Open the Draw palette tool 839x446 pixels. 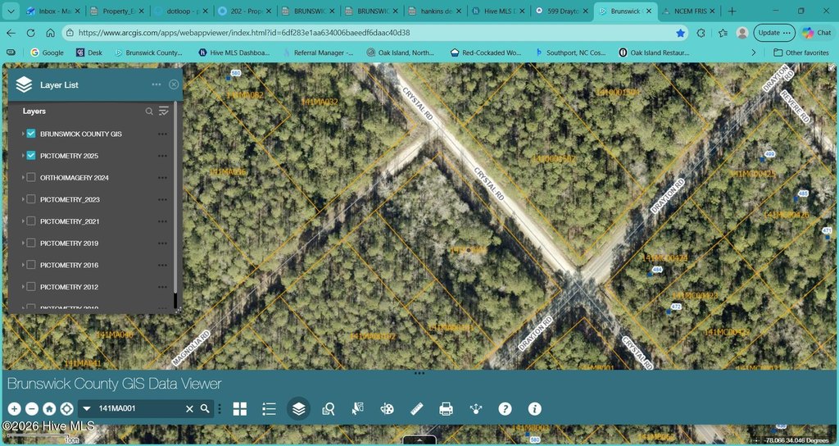click(x=387, y=408)
